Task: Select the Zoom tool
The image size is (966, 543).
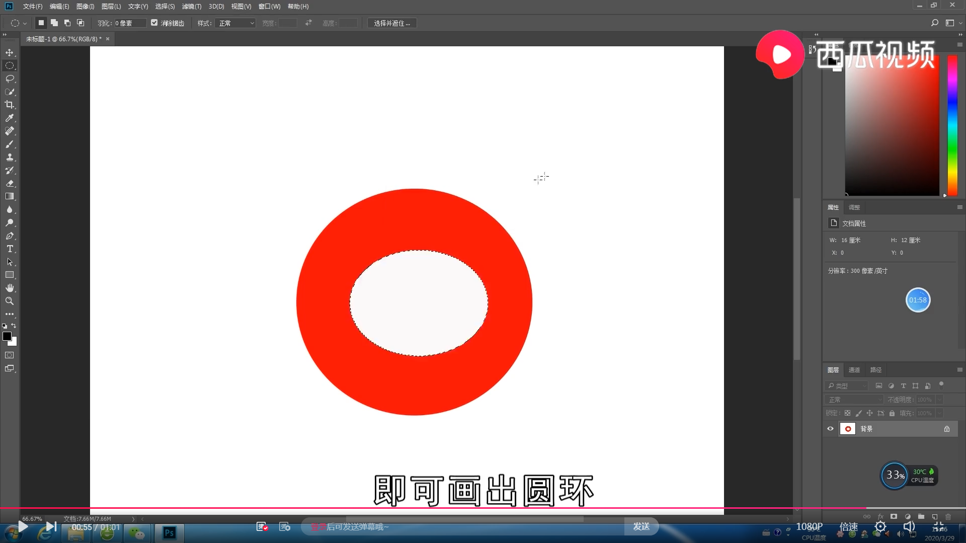Action: click(x=10, y=301)
